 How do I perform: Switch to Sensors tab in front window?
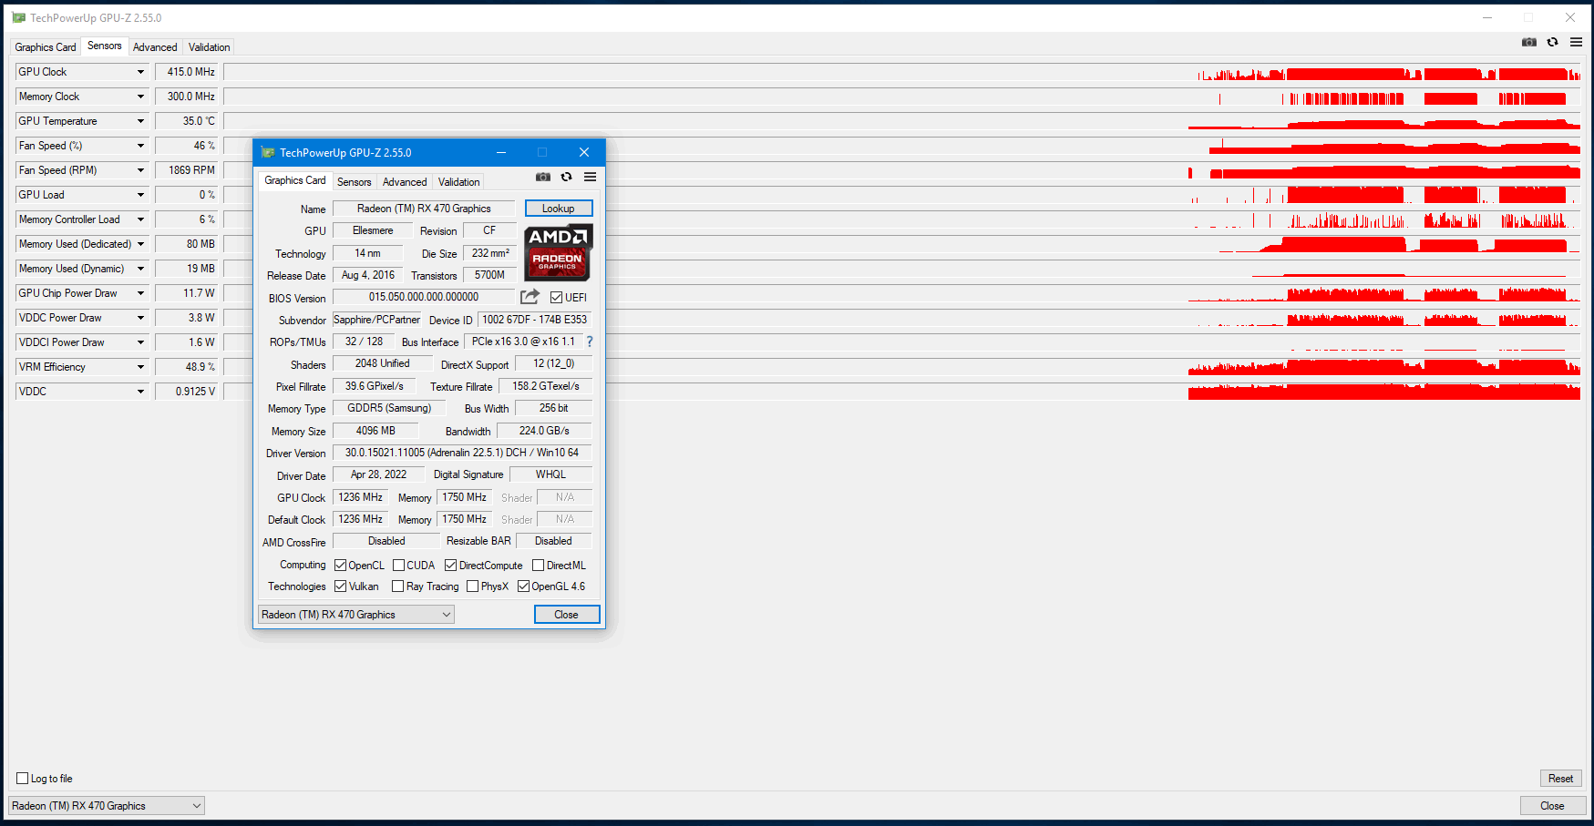tap(355, 182)
